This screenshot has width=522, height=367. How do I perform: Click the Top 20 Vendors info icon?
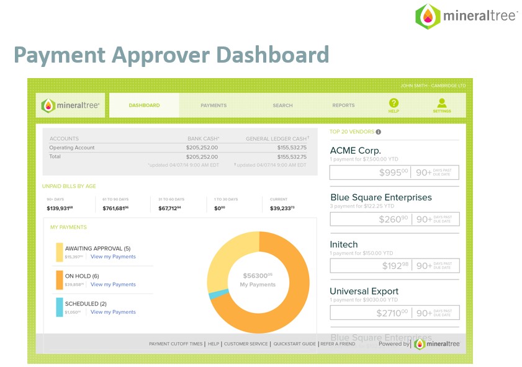pyautogui.click(x=379, y=132)
